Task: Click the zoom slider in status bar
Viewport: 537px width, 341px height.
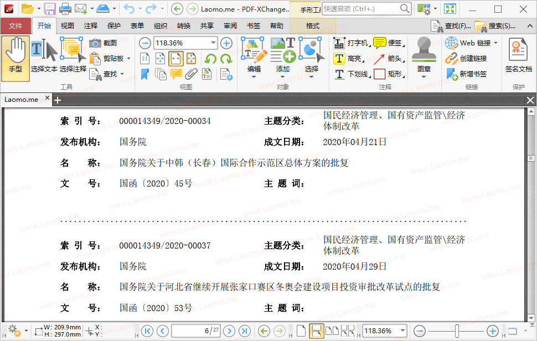Action: coord(456,331)
